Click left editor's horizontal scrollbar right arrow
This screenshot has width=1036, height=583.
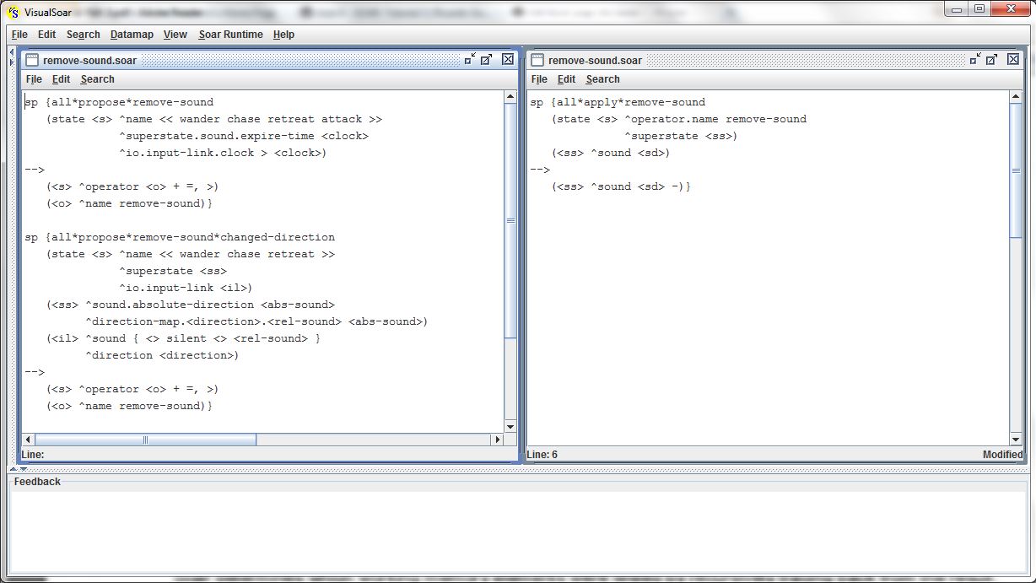(x=497, y=440)
